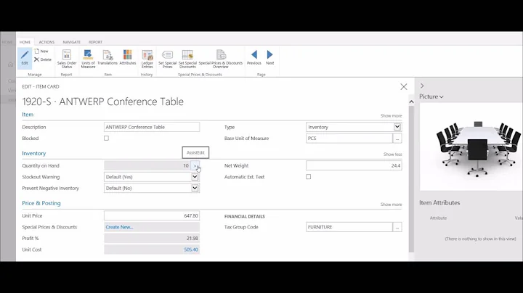The height and width of the screenshot is (293, 523).
Task: Toggle the Blocked checkbox
Action: pyautogui.click(x=106, y=139)
